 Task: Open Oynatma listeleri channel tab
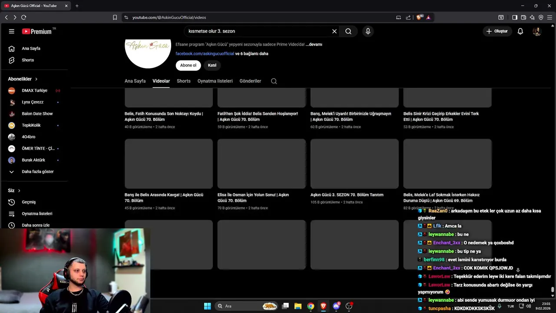click(x=215, y=81)
